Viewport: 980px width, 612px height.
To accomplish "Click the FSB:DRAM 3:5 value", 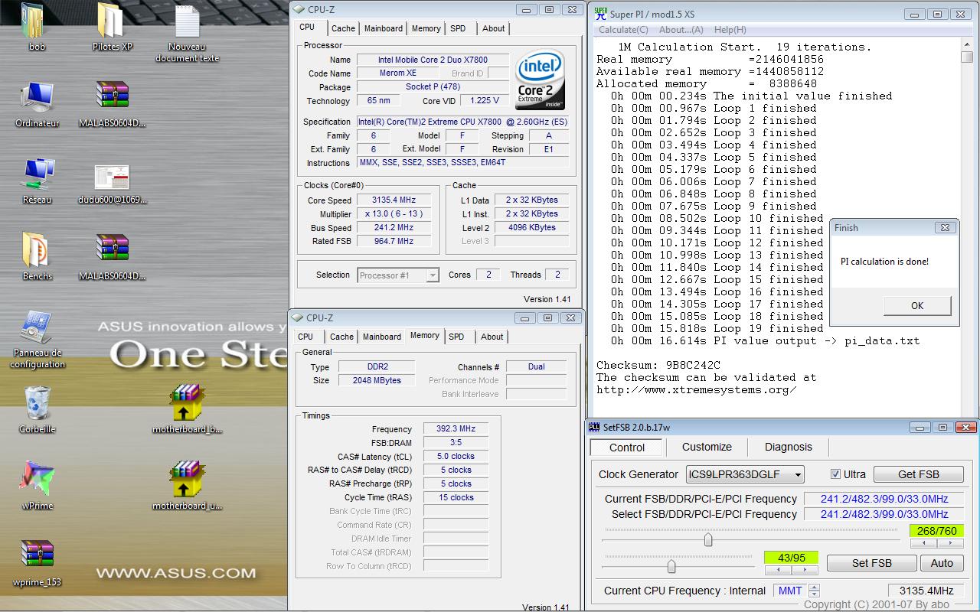I will (x=456, y=442).
